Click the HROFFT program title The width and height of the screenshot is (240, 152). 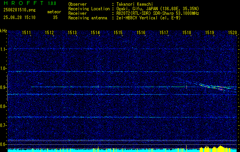24,3
